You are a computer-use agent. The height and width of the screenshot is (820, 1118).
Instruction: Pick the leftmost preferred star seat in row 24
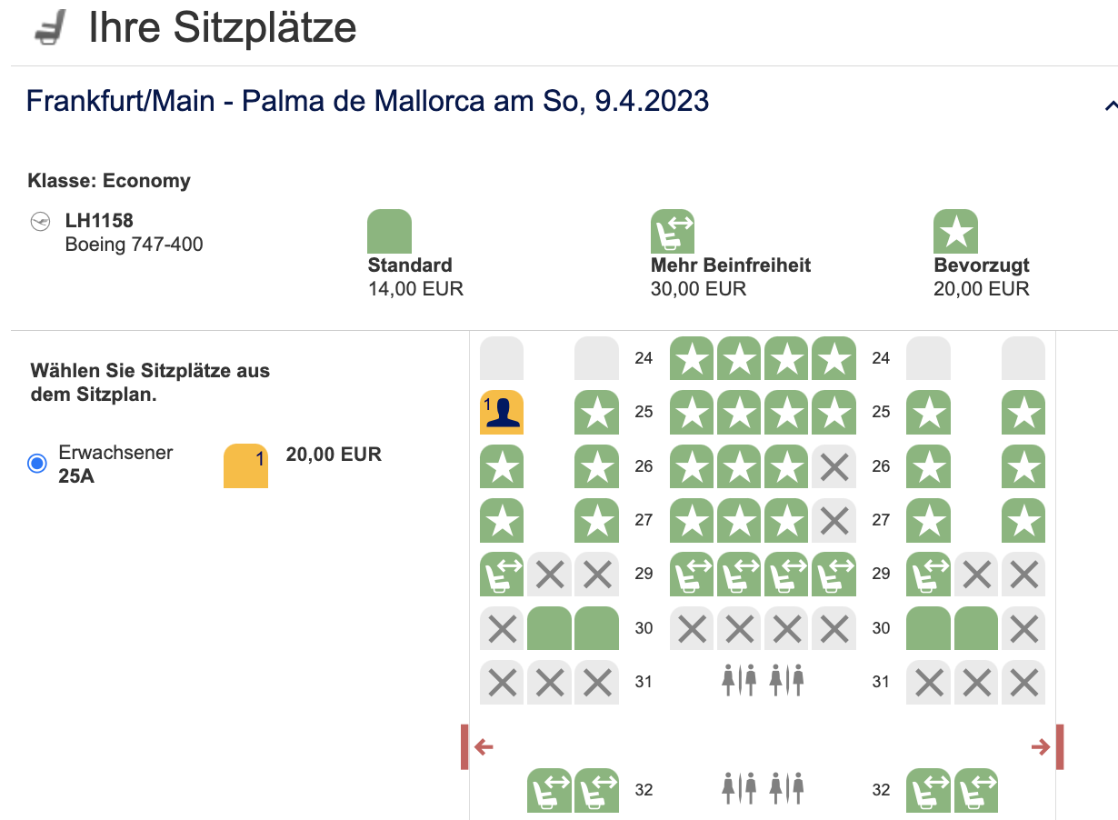pos(693,358)
